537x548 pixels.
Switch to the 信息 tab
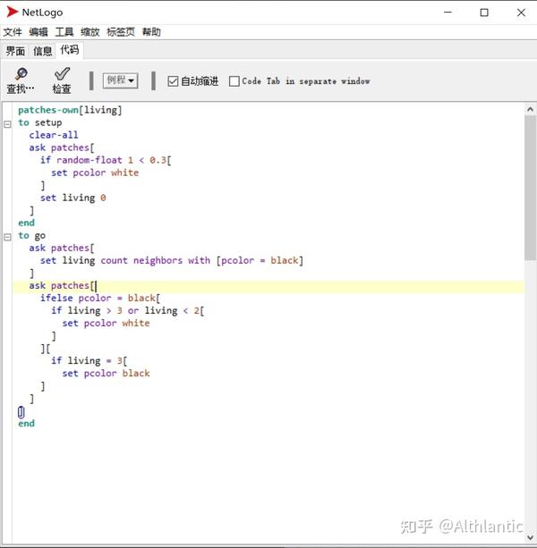click(43, 51)
